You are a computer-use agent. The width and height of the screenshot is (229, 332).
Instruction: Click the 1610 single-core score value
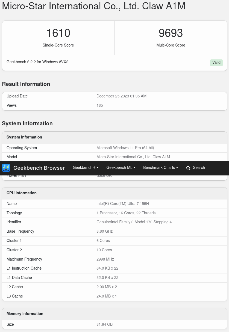click(x=58, y=33)
